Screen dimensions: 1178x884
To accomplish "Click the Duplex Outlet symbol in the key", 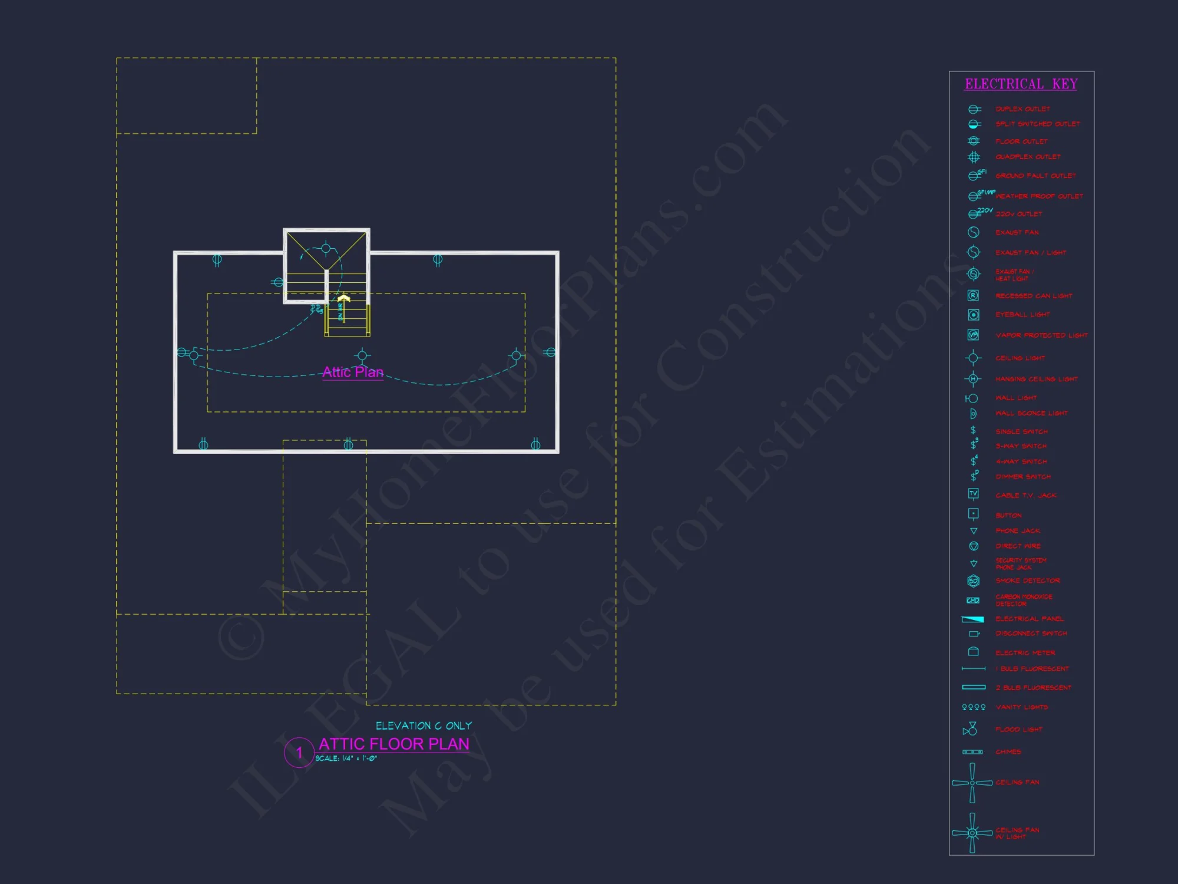I will [x=974, y=110].
